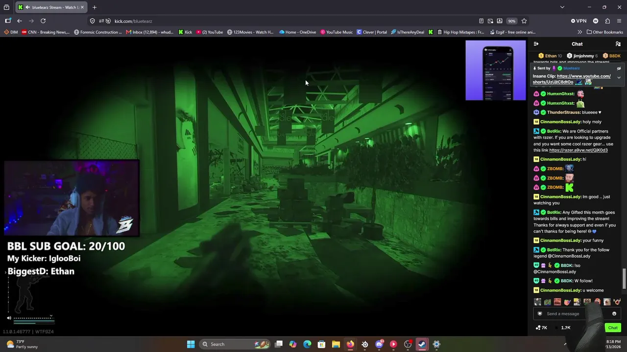The height and width of the screenshot is (352, 627).
Task: Open the browser extensions puzzle icon
Action: click(x=607, y=21)
